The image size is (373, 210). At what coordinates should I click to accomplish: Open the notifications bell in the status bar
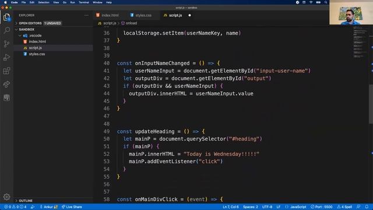[367, 207]
